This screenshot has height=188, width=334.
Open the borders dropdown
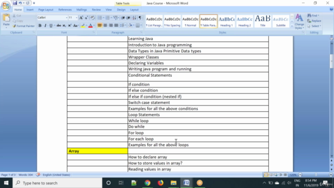coord(141,26)
